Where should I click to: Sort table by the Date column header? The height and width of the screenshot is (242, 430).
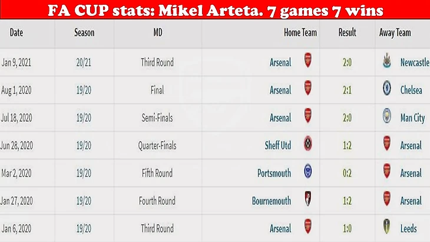pos(16,33)
